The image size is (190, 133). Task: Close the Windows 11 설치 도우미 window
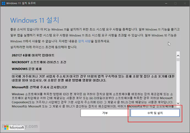click(x=185, y=3)
